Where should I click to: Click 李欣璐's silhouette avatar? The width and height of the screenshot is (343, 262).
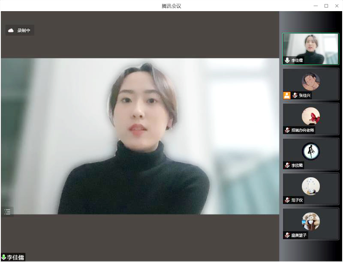click(x=310, y=151)
